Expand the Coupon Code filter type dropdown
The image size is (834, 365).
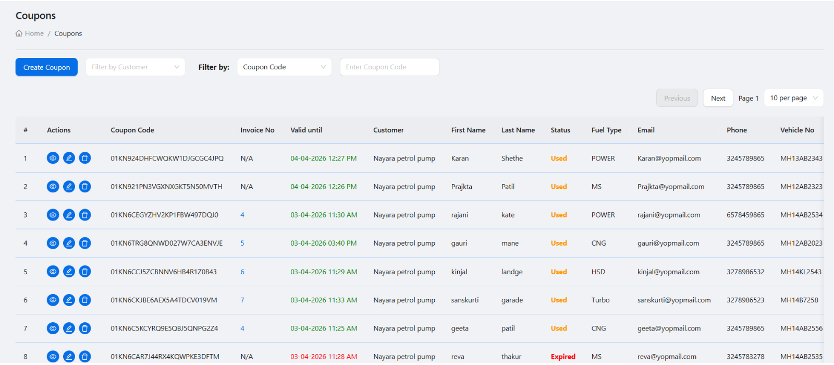tap(285, 67)
